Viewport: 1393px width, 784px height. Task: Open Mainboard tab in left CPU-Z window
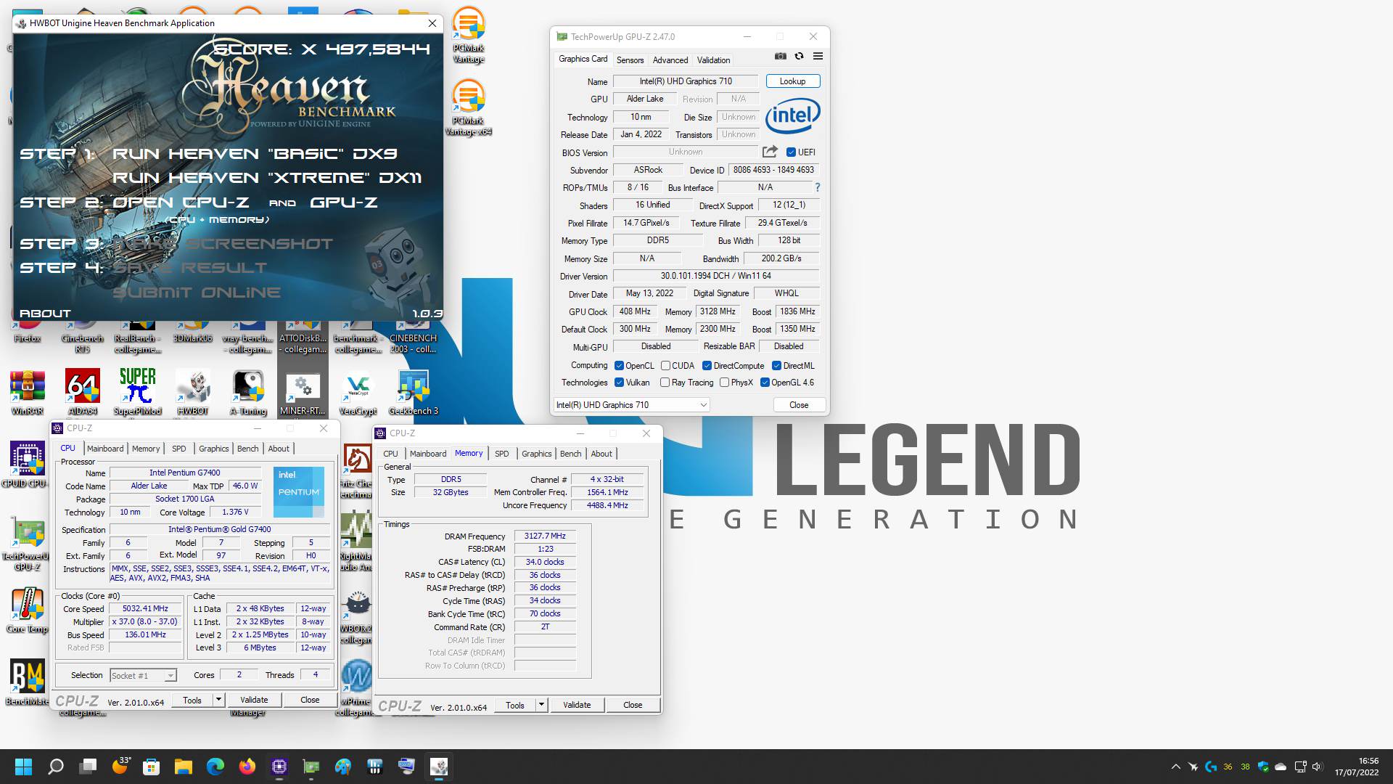[105, 449]
